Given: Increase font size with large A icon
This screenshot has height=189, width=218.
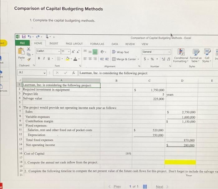Looking at the screenshot, I should (73, 52).
